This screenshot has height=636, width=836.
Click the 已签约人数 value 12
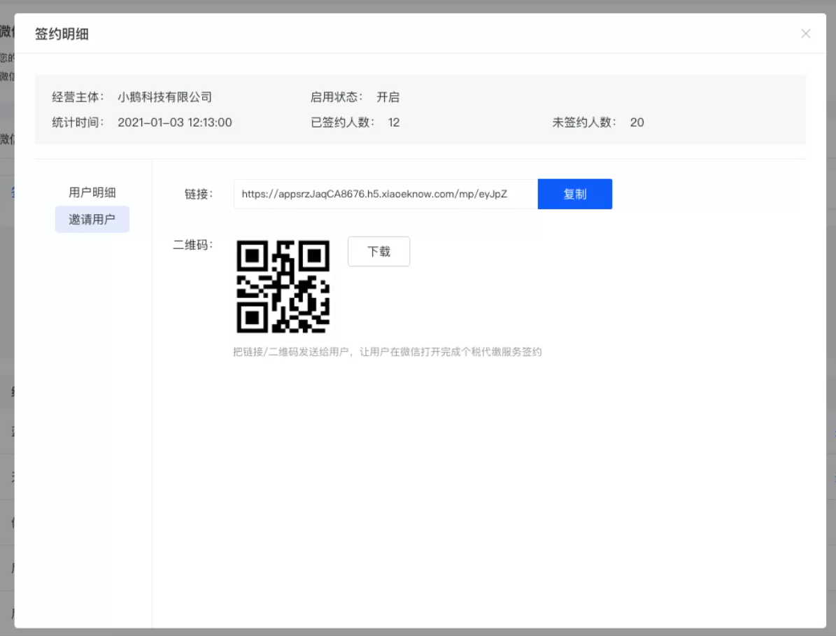coord(393,122)
